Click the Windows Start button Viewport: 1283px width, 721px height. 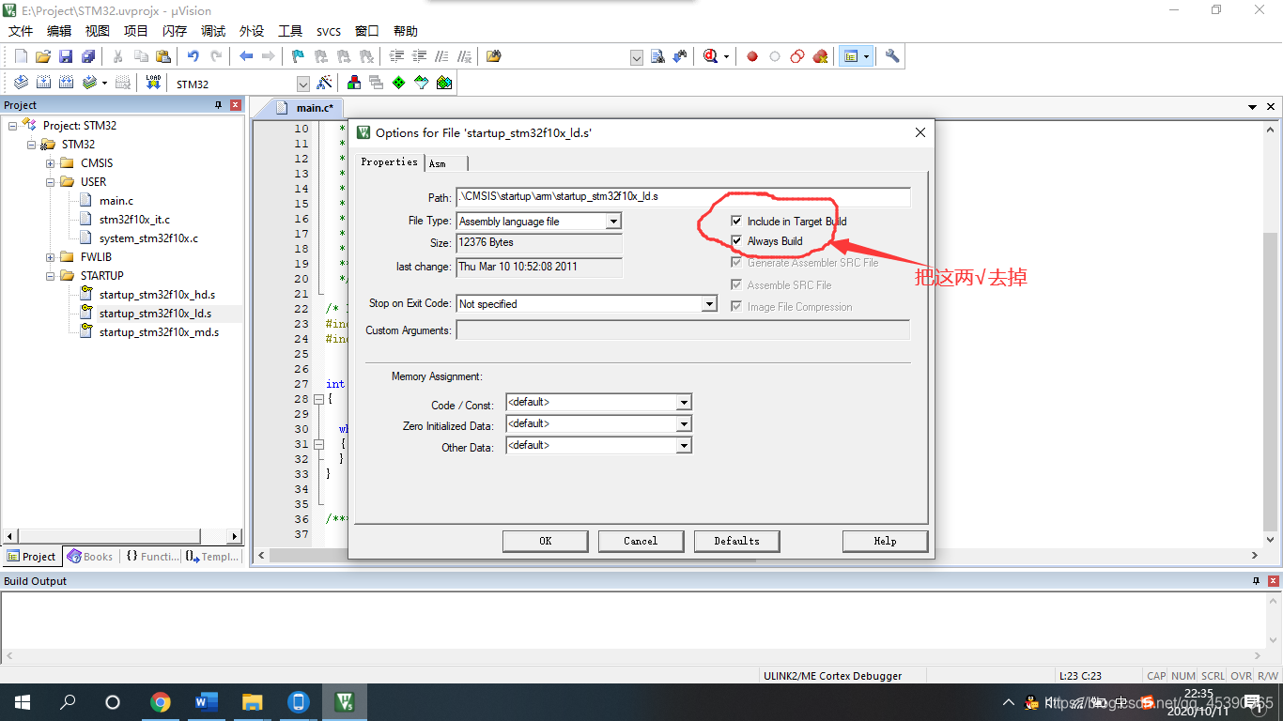click(23, 702)
